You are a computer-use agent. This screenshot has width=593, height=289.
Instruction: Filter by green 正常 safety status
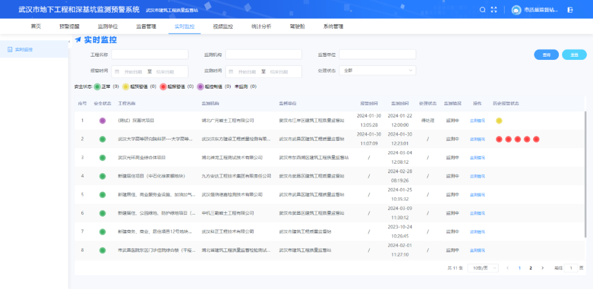tap(97, 86)
